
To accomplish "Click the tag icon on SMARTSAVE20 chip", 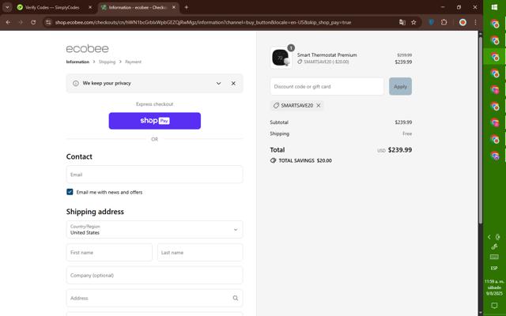I will pos(276,105).
